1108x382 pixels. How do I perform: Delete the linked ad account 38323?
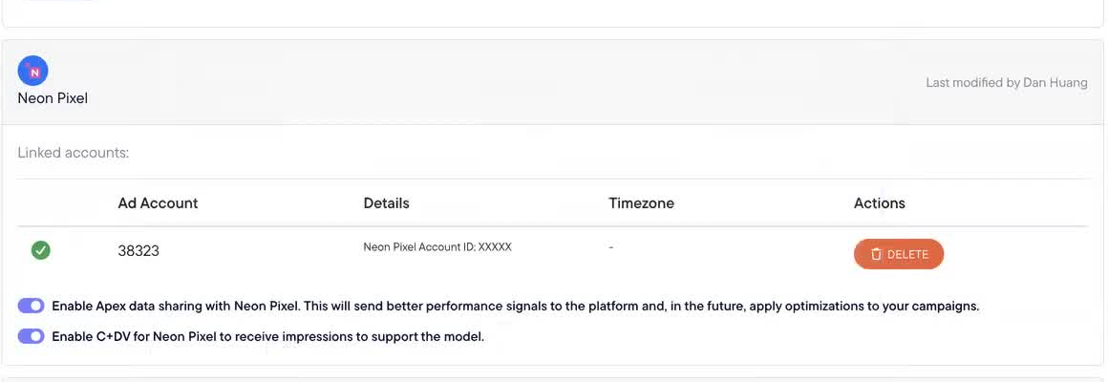pyautogui.click(x=899, y=254)
